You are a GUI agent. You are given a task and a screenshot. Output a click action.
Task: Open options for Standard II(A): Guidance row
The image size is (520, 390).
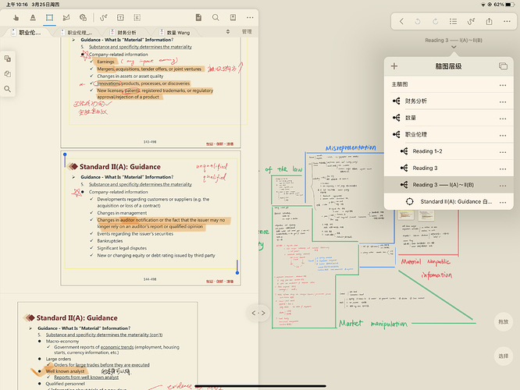click(x=503, y=202)
